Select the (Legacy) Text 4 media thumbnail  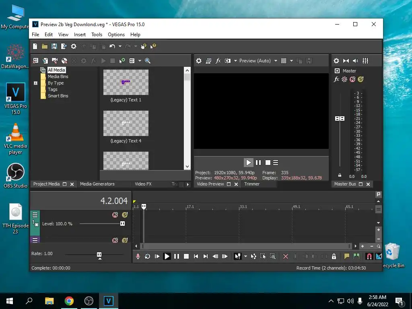click(126, 123)
